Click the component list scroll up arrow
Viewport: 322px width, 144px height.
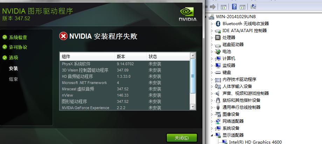(192, 55)
